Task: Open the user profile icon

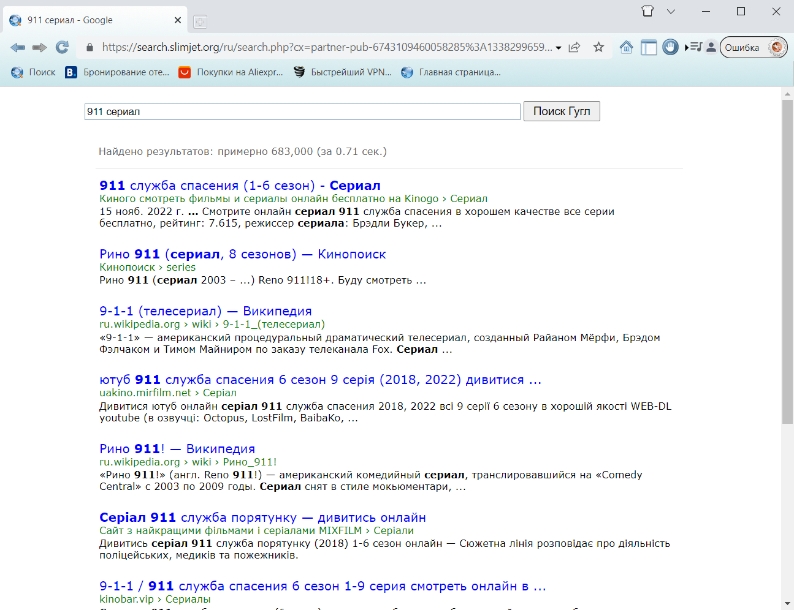Action: click(x=711, y=47)
